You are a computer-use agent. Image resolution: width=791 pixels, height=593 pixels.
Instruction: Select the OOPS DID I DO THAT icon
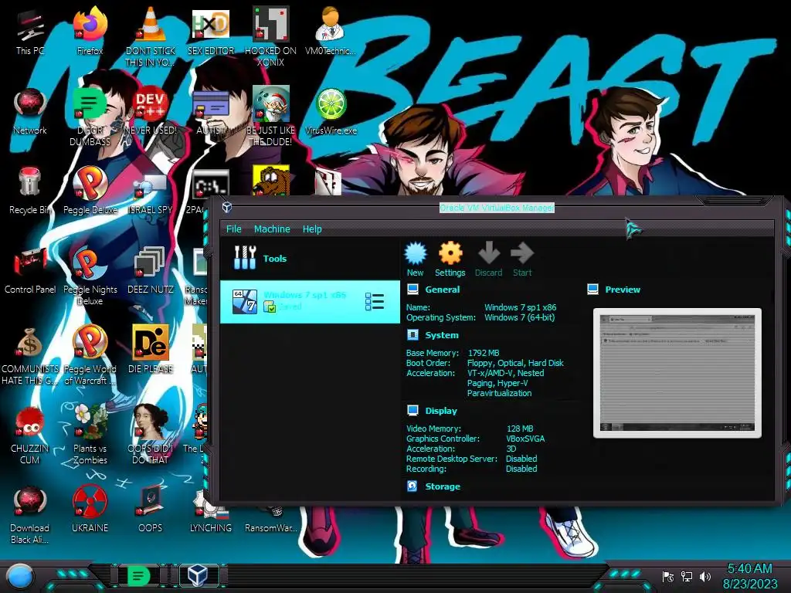151,435
